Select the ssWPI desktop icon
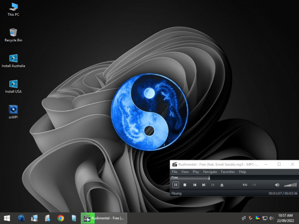299x224 pixels. tap(13, 112)
